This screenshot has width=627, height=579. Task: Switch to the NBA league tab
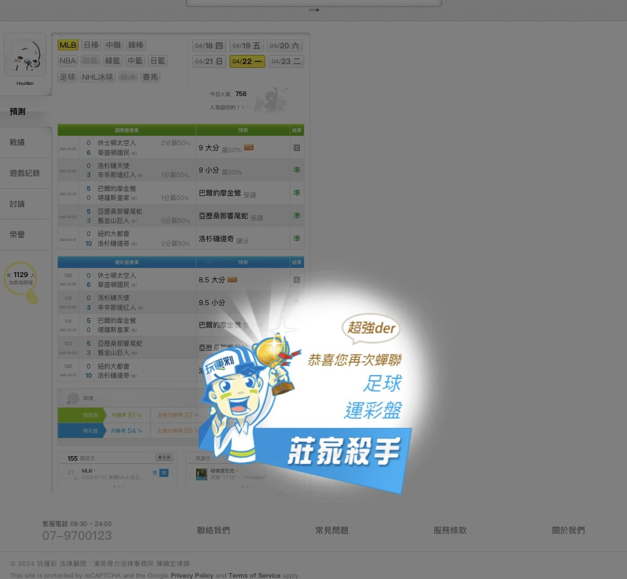click(67, 61)
